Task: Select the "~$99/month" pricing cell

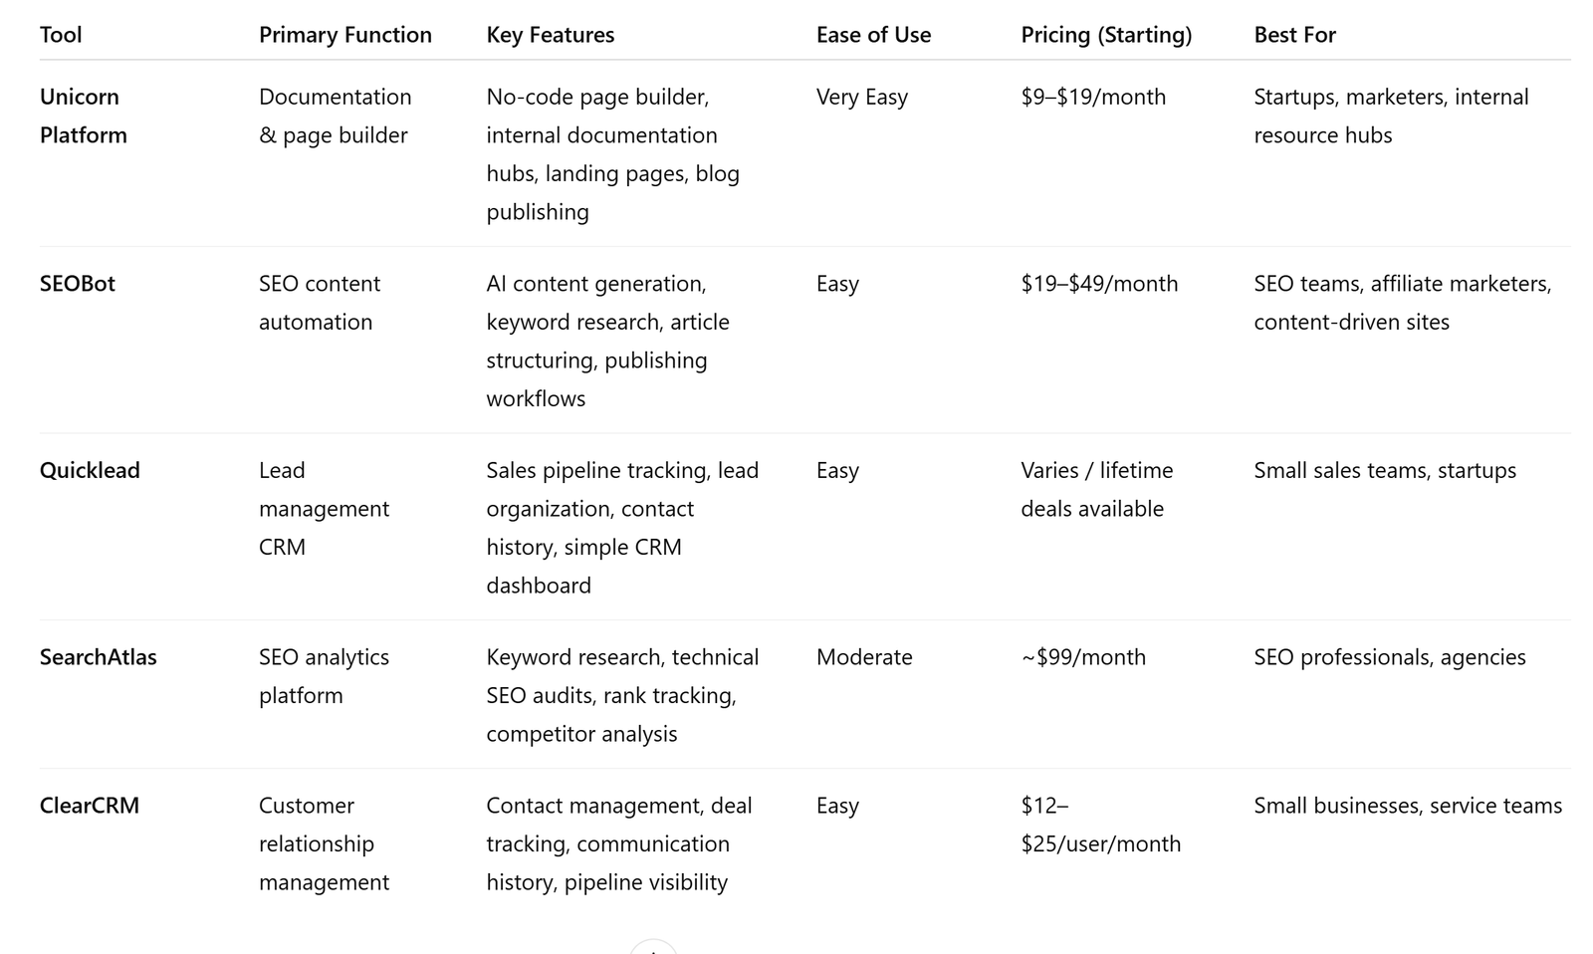Action: tap(1083, 657)
